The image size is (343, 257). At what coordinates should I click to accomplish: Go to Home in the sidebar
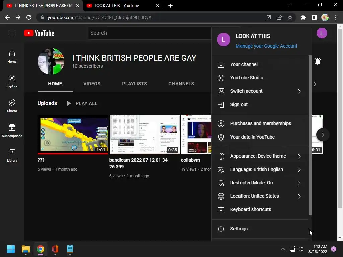tap(12, 57)
